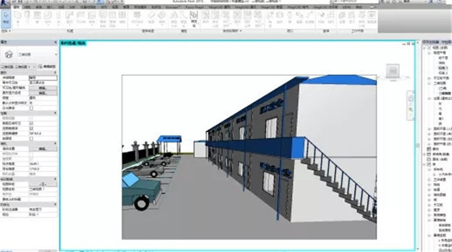
Task: Select the Curtain Grid tool
Action: point(113,18)
